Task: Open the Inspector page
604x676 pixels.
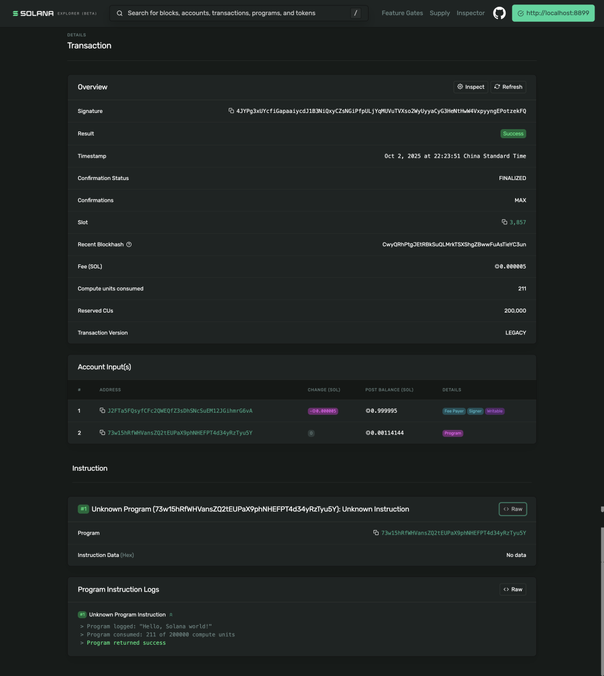Action: (x=470, y=13)
